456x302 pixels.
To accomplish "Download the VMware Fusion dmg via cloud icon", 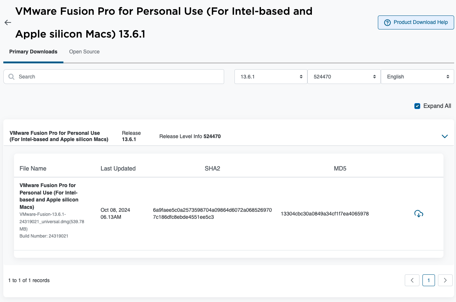I will pos(419,214).
